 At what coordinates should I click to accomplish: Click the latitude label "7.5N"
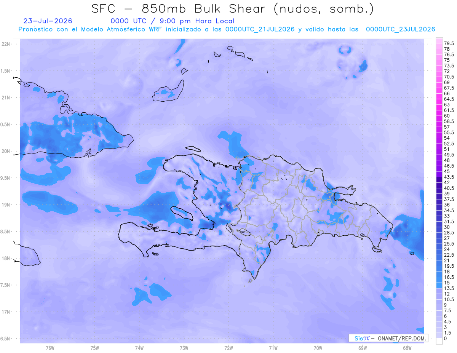tap(5, 285)
